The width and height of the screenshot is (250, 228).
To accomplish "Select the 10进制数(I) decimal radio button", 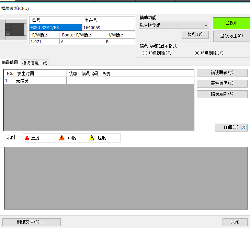I will pyautogui.click(x=145, y=53).
